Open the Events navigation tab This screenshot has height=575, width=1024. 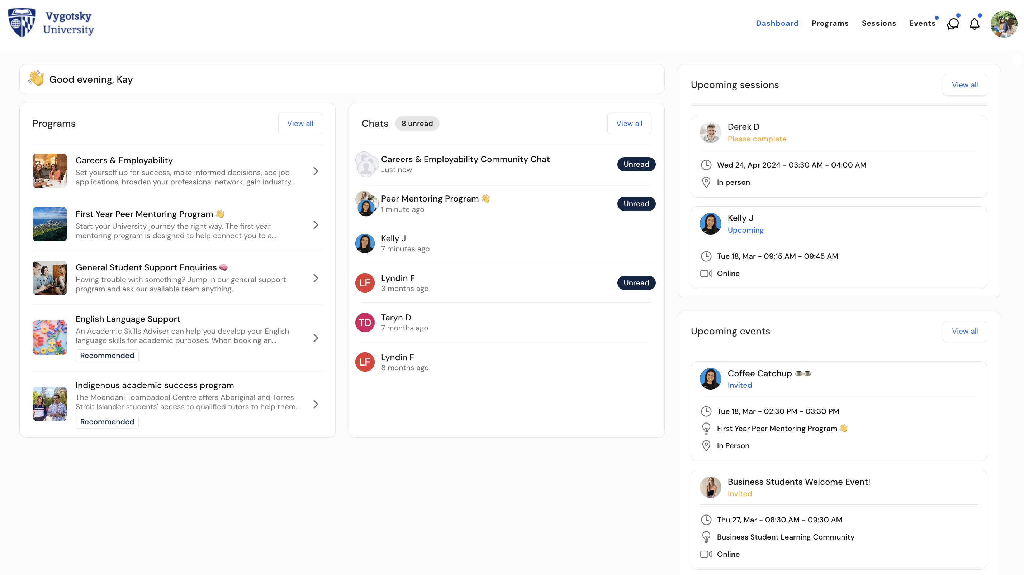[922, 23]
